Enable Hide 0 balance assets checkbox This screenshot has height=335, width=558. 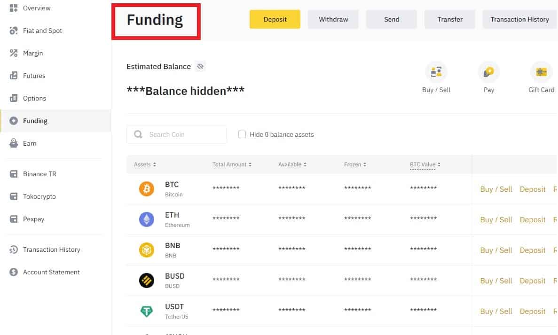pos(242,134)
